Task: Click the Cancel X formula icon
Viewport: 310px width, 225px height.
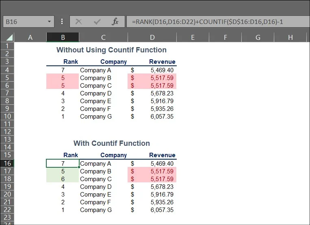Action: (x=78, y=22)
